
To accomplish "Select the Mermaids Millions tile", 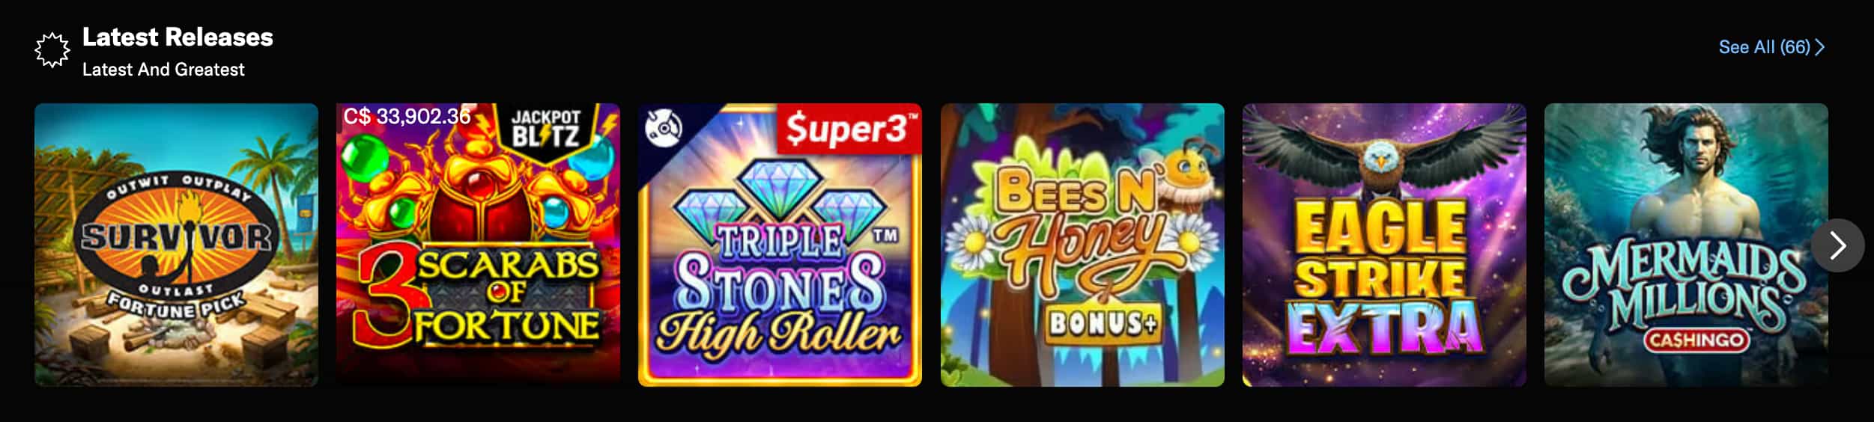I will click(1686, 245).
